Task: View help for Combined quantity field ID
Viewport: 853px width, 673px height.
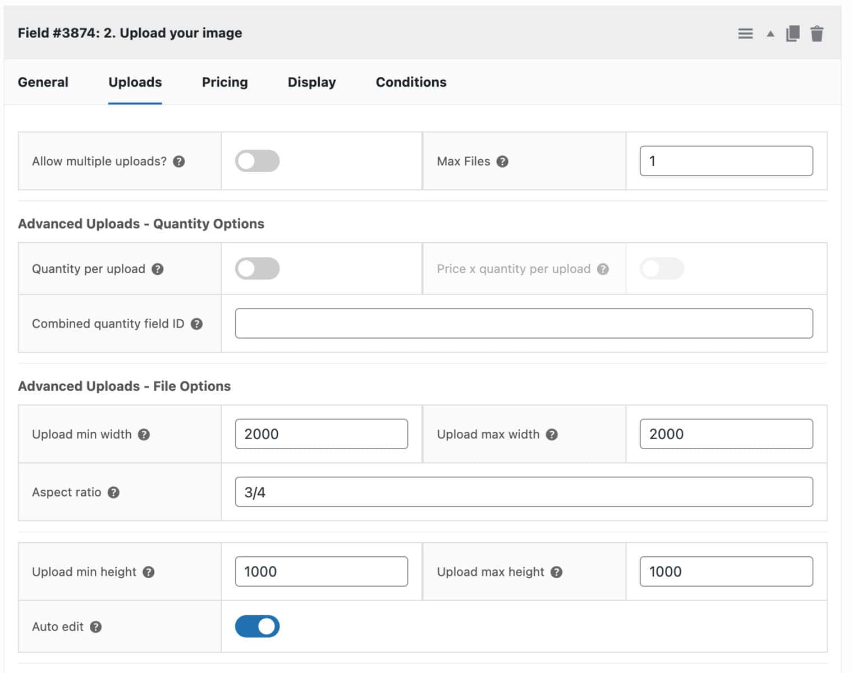Action: pyautogui.click(x=196, y=324)
